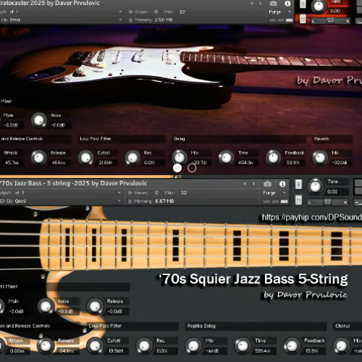Viewport: 362px width, 362px height.
Task: Open Purge menu in Stratocaster header
Action: [279, 12]
